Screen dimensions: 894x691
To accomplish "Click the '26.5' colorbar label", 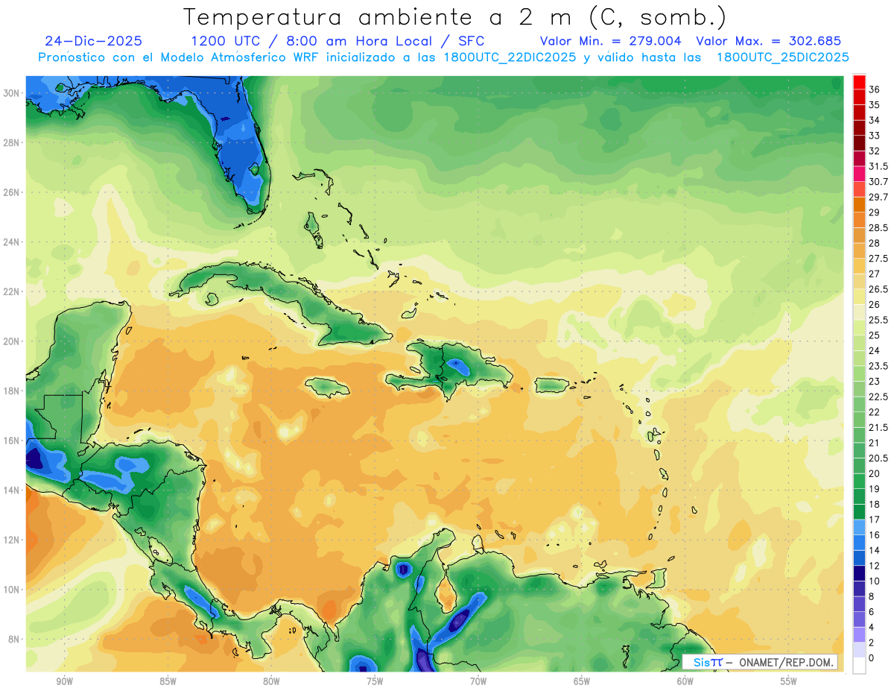I will tap(878, 289).
